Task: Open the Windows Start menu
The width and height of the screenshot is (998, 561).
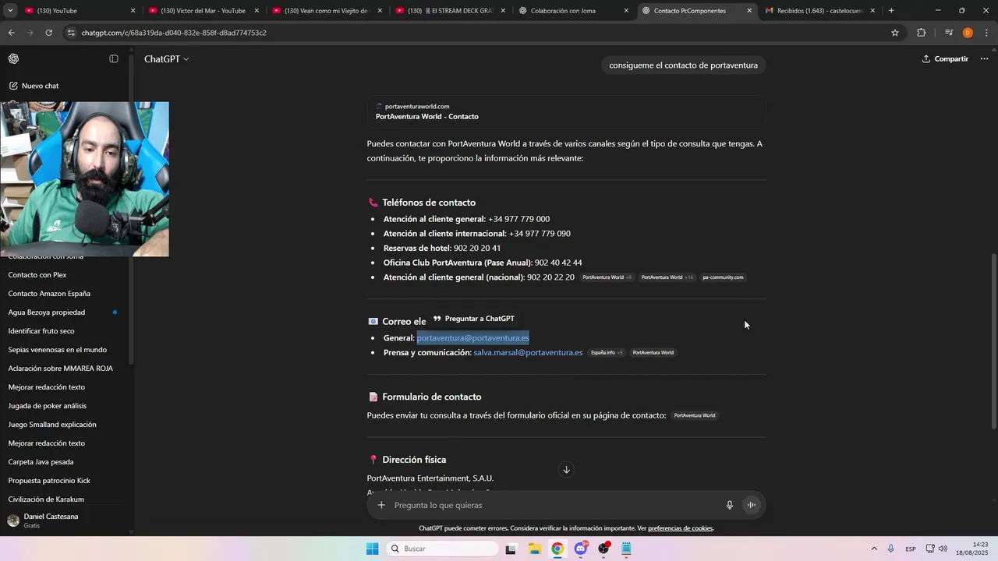Action: tap(373, 549)
